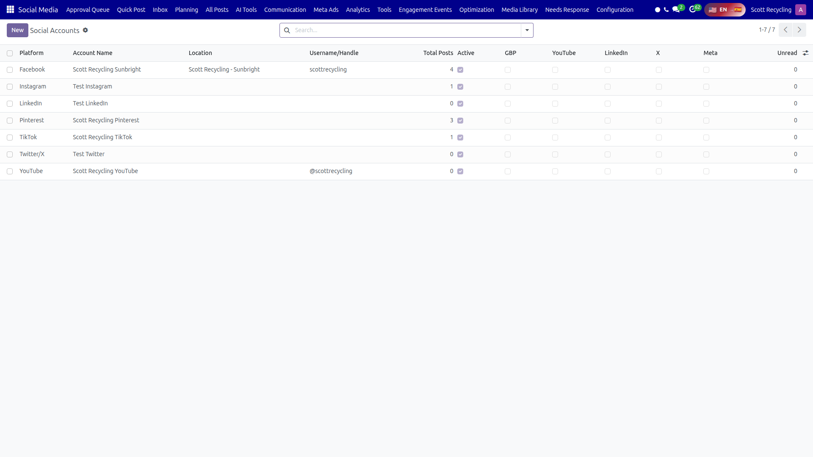The image size is (813, 457).
Task: Toggle LinkedIn checkbox in LinkedIn row
Action: [x=608, y=104]
